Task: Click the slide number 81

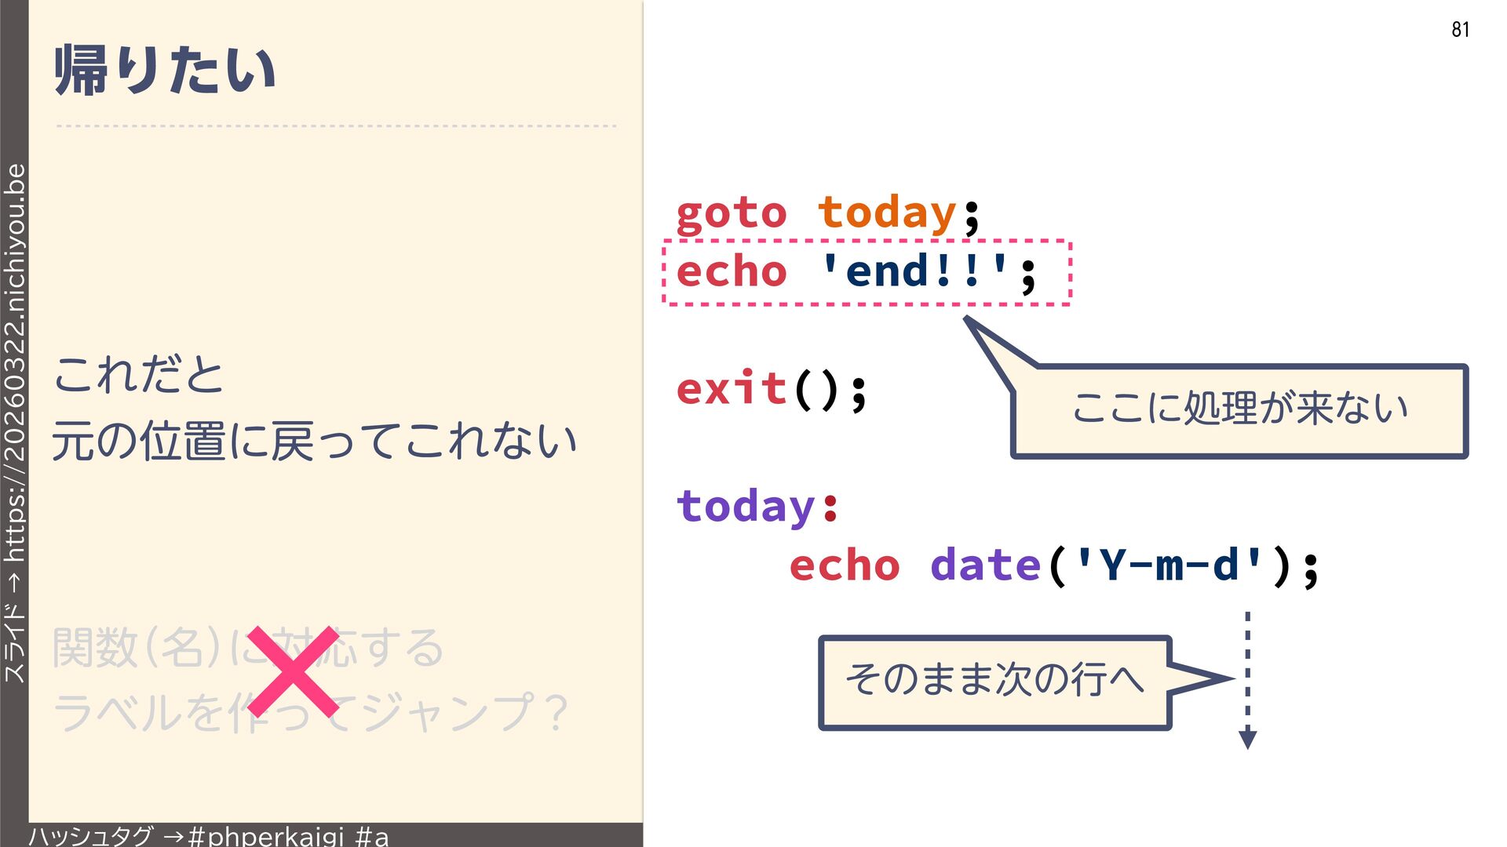Action: pyautogui.click(x=1460, y=30)
